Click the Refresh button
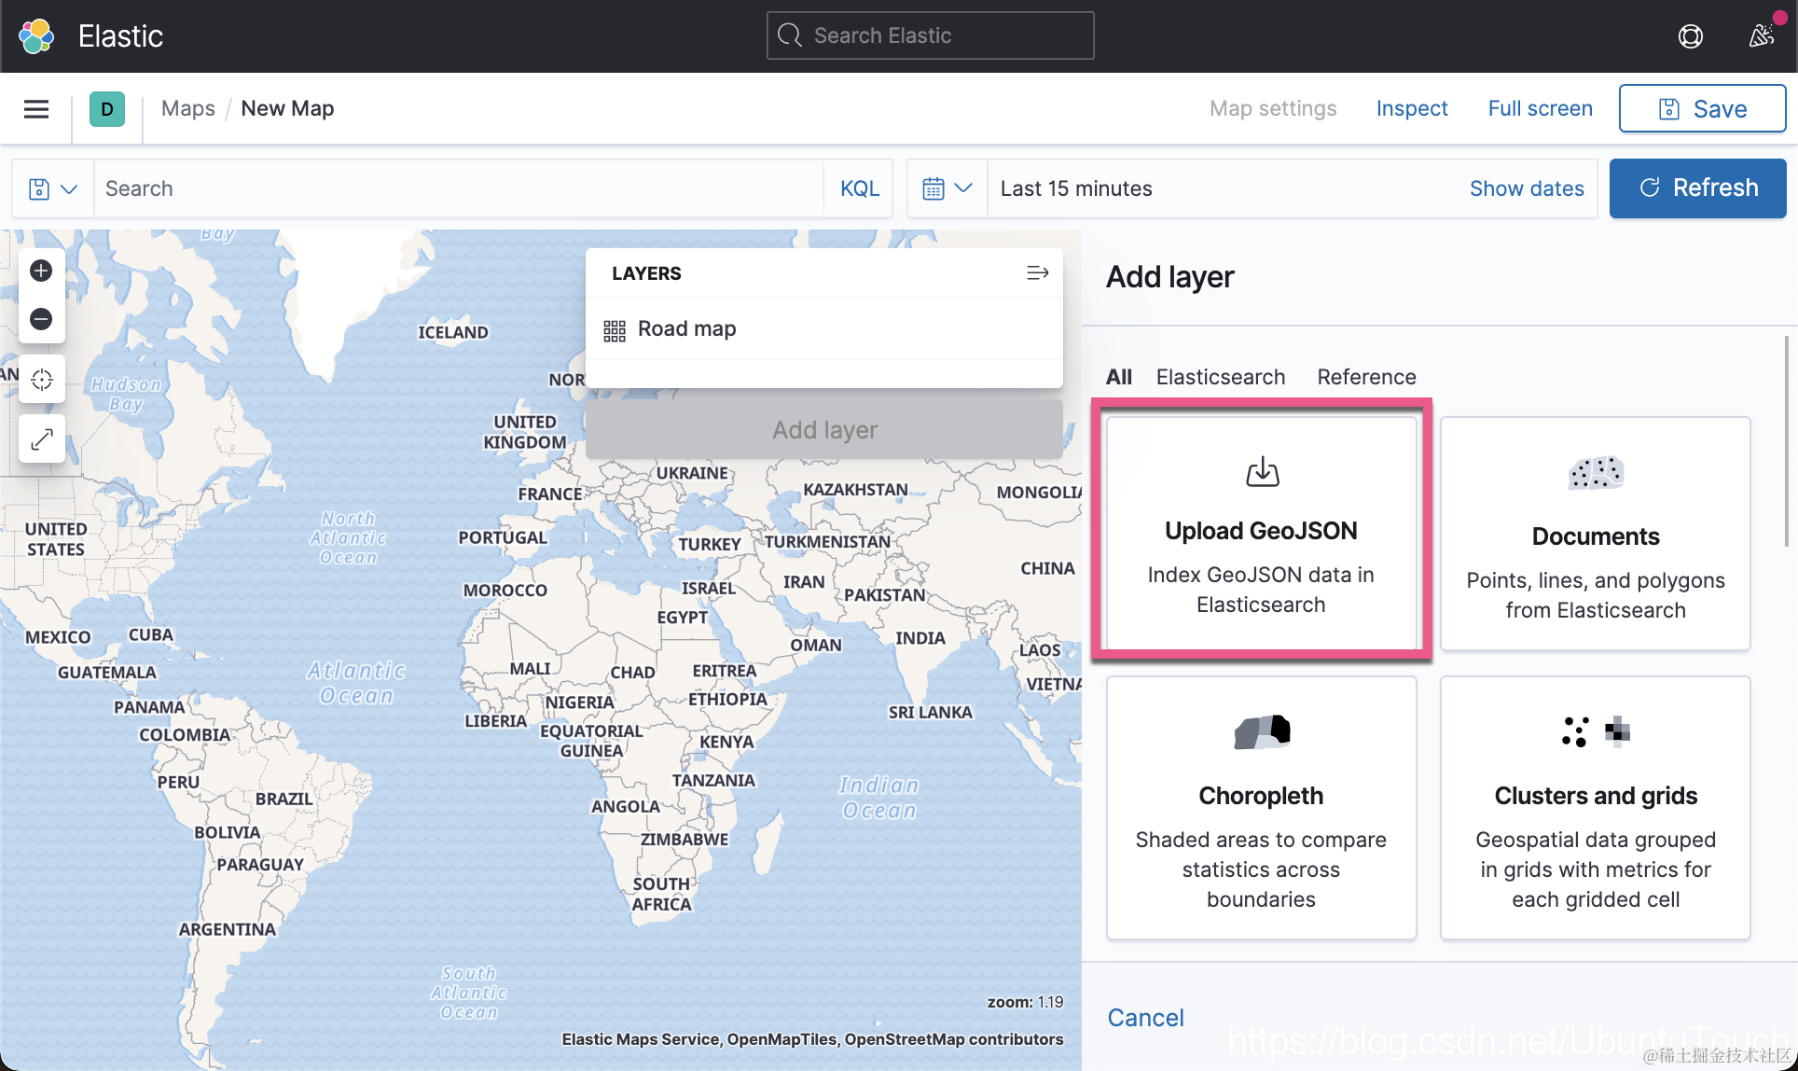Viewport: 1798px width, 1071px height. 1697,188
